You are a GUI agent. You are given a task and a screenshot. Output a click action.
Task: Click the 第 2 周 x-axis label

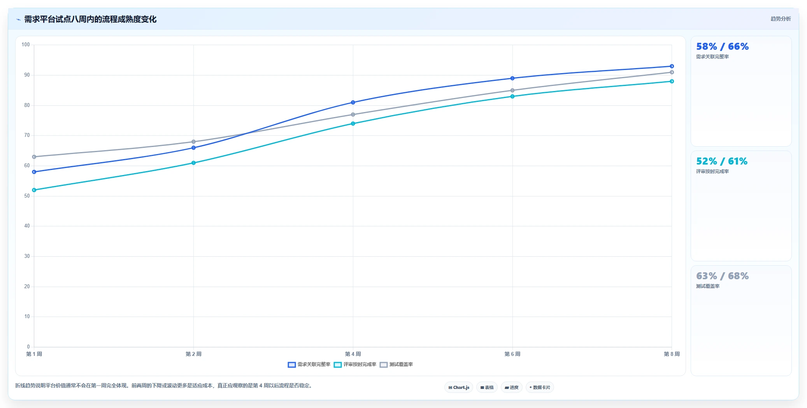(x=193, y=354)
